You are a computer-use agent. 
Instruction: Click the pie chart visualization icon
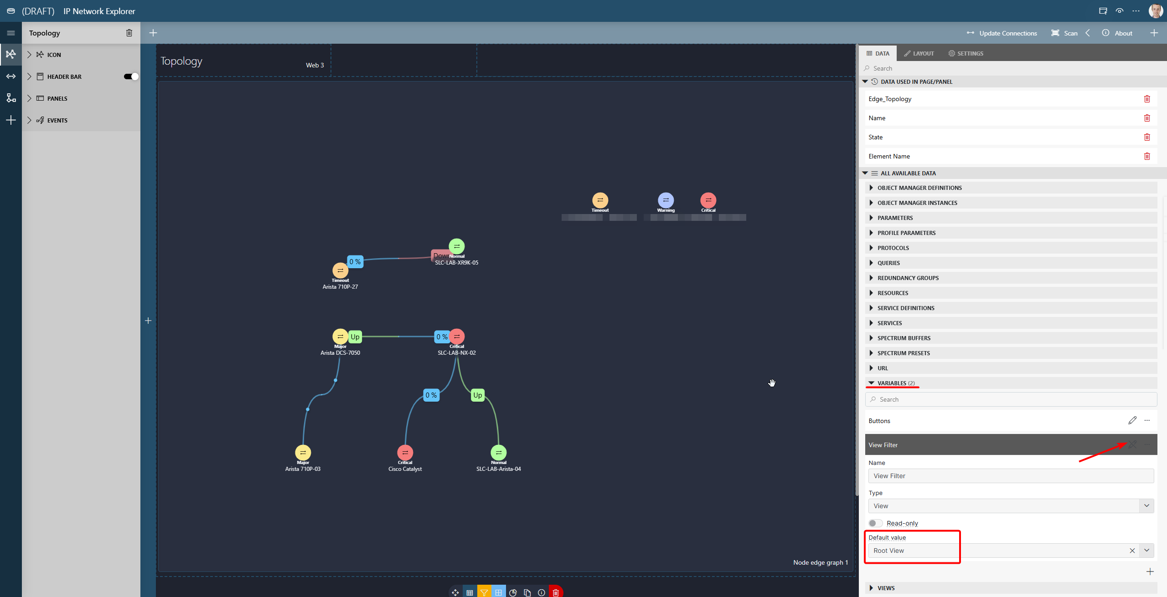[x=513, y=592]
